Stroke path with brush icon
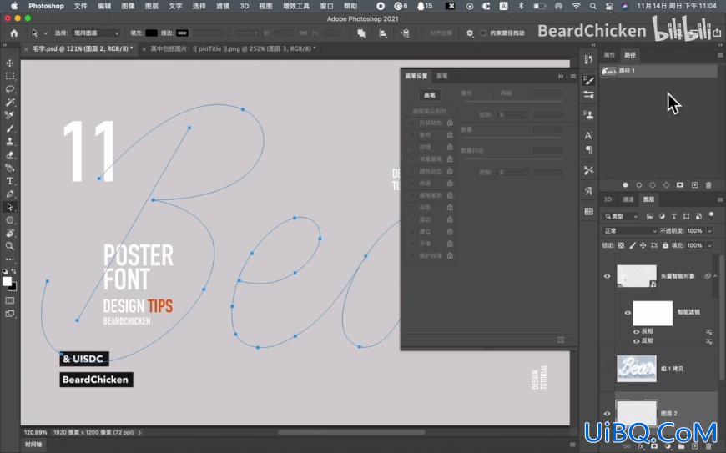Viewport: 726px width, 453px height. (639, 185)
